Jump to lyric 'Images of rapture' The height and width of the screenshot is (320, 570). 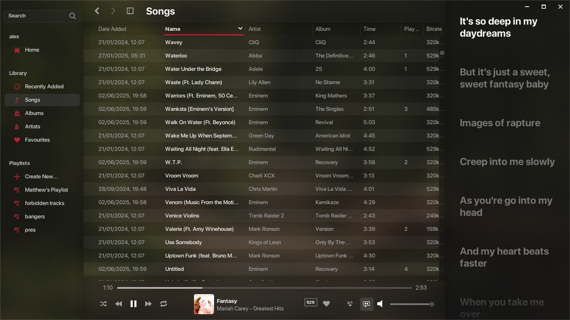500,123
